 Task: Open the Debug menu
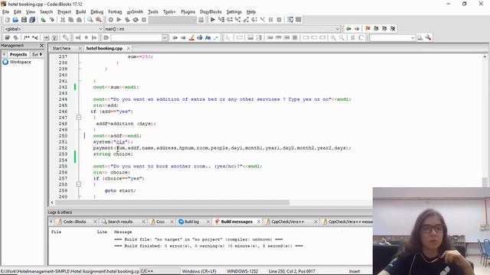tap(97, 12)
